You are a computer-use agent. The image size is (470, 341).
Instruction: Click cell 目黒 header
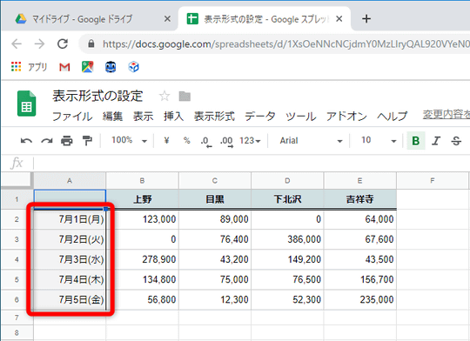(215, 199)
